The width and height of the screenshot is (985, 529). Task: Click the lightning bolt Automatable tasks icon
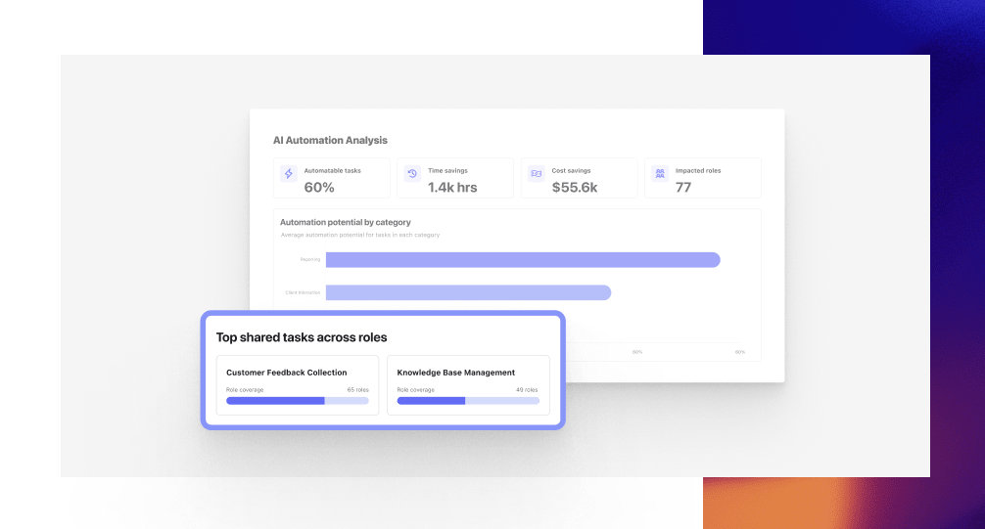(x=288, y=174)
